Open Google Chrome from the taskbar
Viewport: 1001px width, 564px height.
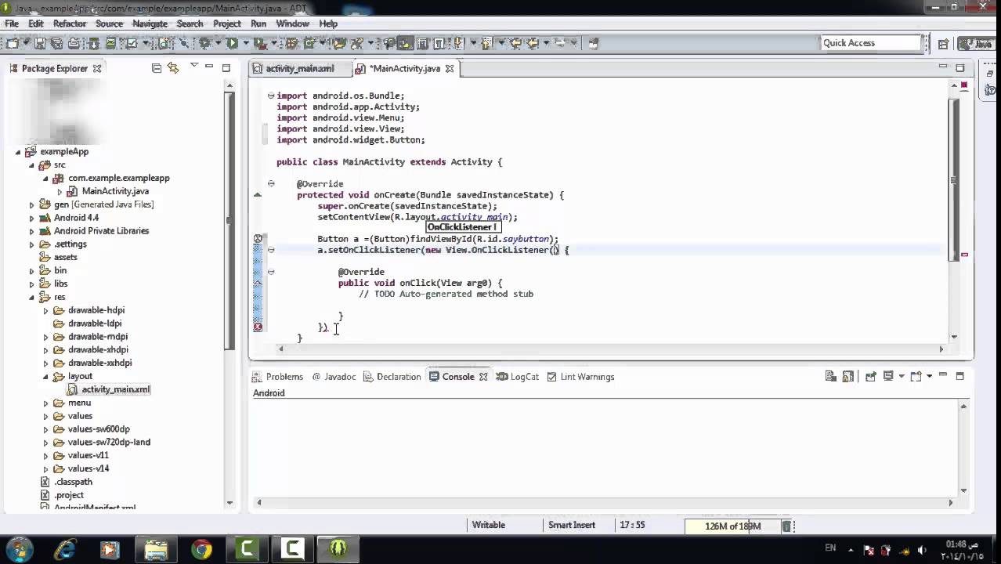[201, 549]
